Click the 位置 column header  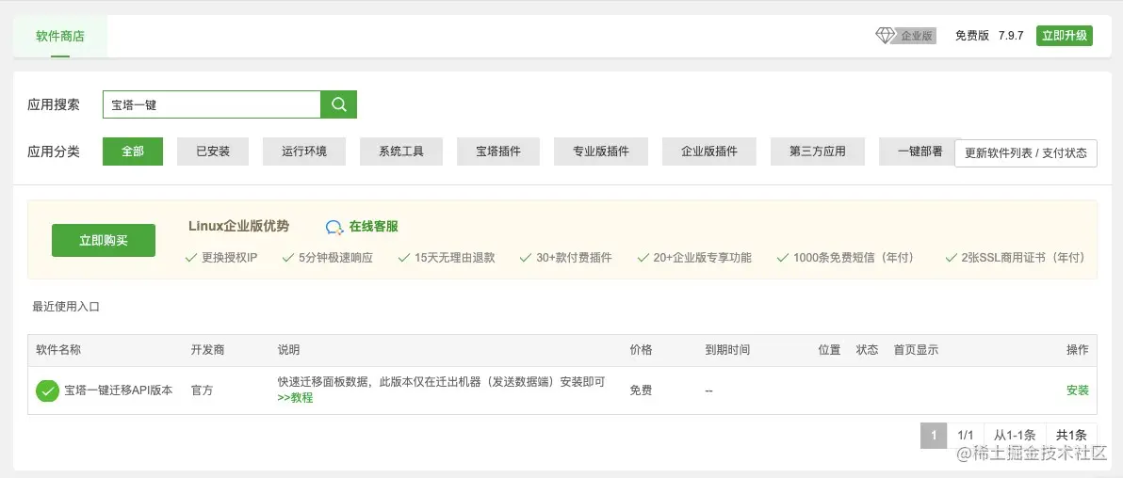click(829, 350)
